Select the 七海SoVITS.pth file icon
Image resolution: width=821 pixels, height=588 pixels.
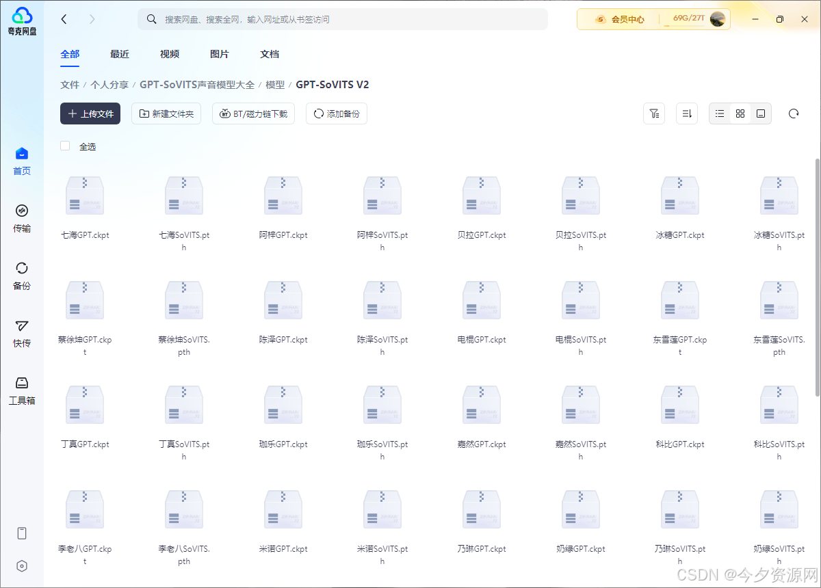click(184, 196)
